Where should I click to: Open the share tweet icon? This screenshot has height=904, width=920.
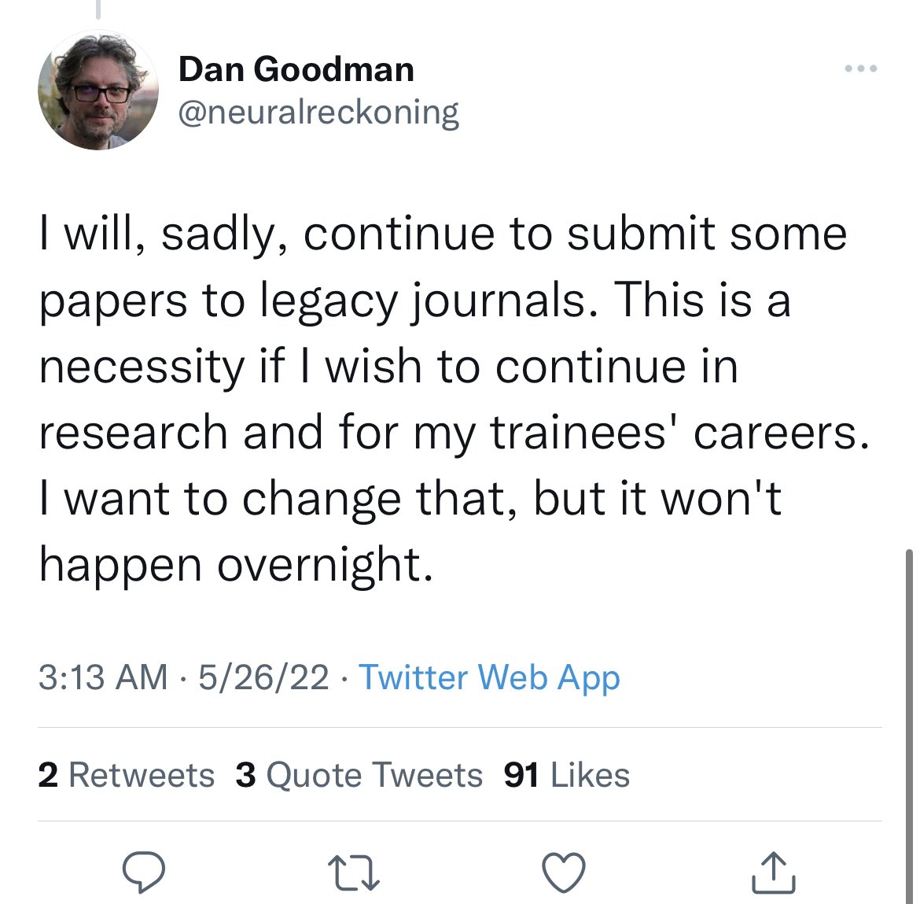tap(774, 872)
